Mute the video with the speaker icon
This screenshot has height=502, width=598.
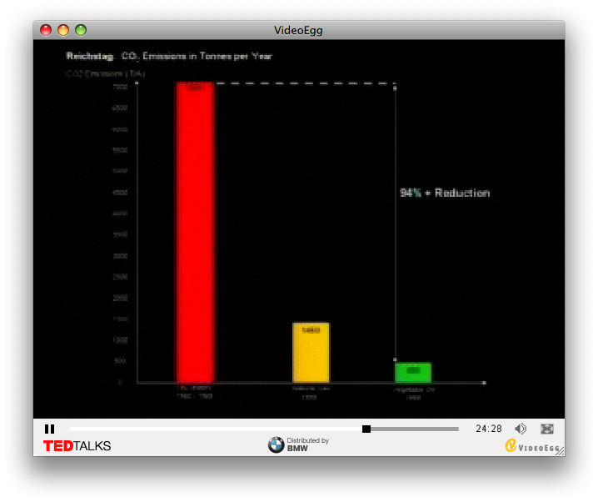pos(521,429)
